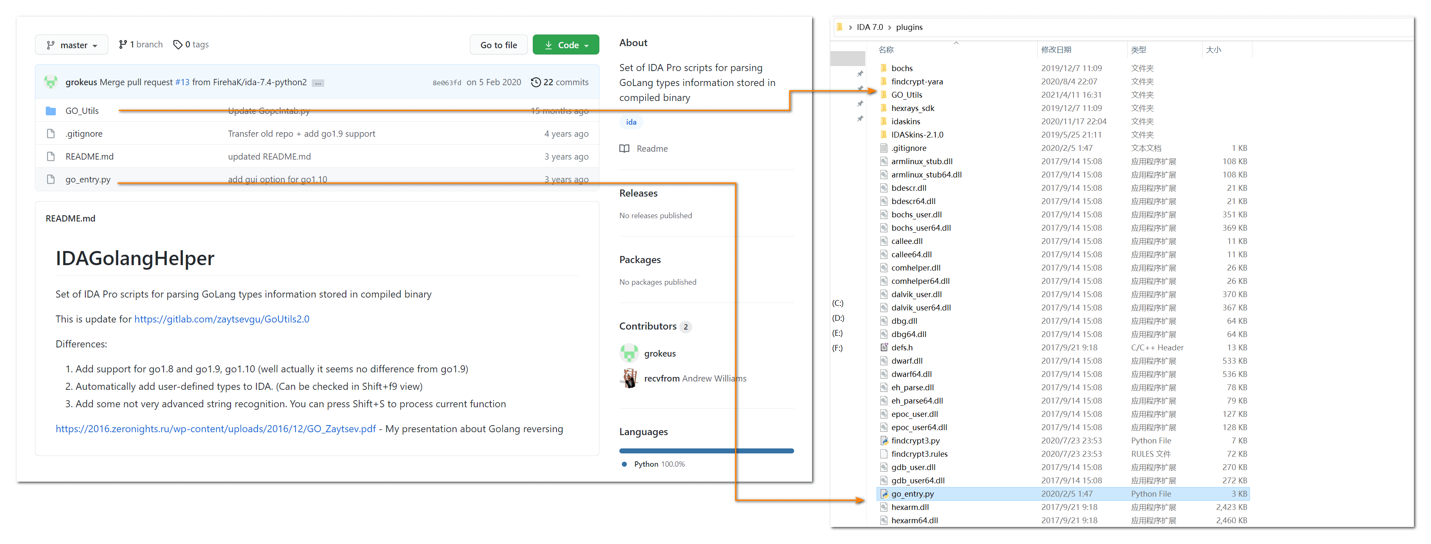The image size is (1431, 544).
Task: Click the Python language bar
Action: tap(707, 451)
